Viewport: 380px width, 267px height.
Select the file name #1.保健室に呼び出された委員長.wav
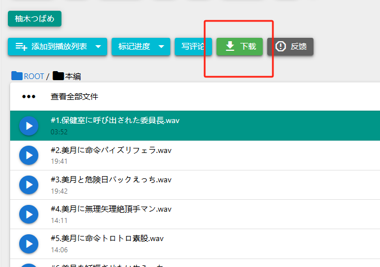tap(115, 120)
